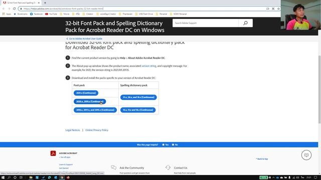Open the YouTube bookmark
This screenshot has height=180, width=321.
(x=51, y=14)
